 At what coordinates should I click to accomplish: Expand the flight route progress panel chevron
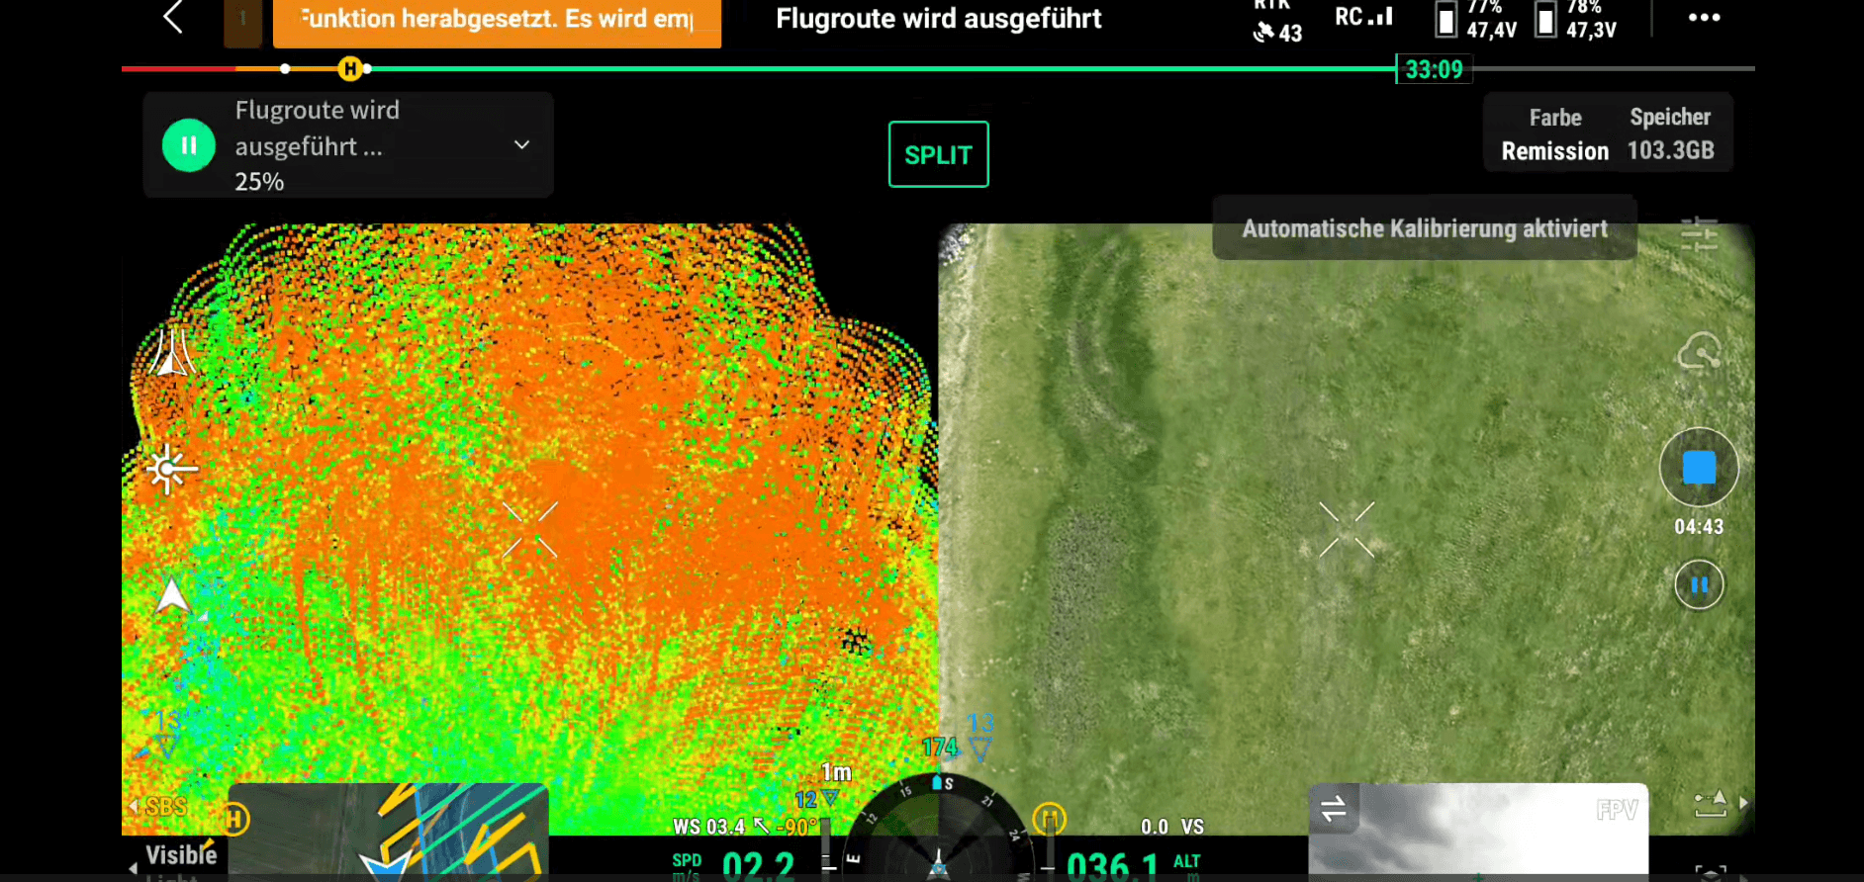tap(521, 145)
